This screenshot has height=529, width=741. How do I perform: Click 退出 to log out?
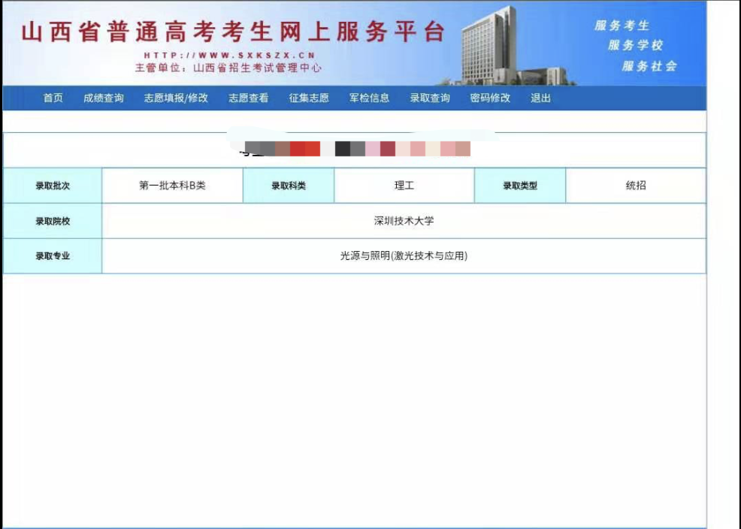tap(540, 98)
